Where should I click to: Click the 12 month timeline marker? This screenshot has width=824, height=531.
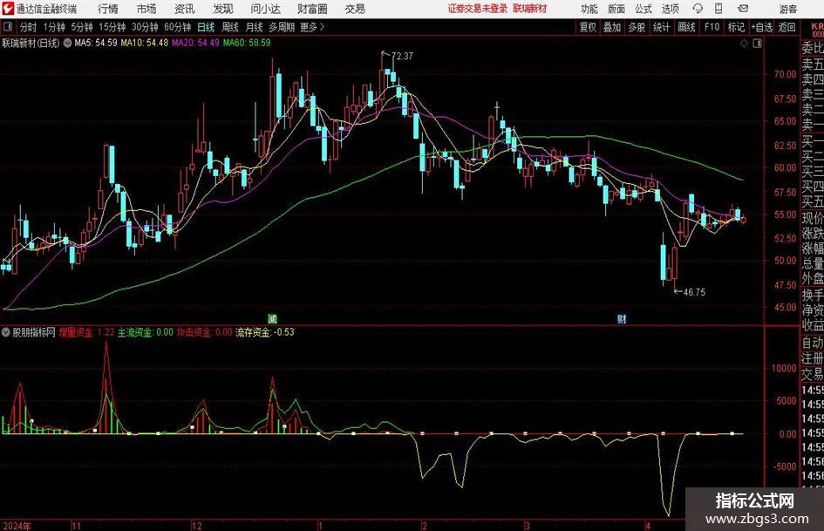[196, 526]
